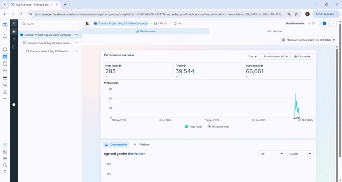Viewport: 342px width, 182px height.
Task: Expand the Activity types: All dropdown
Action: click(275, 57)
